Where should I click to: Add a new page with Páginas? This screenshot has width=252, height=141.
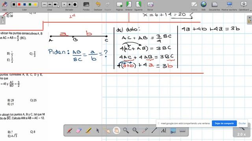tap(119, 6)
